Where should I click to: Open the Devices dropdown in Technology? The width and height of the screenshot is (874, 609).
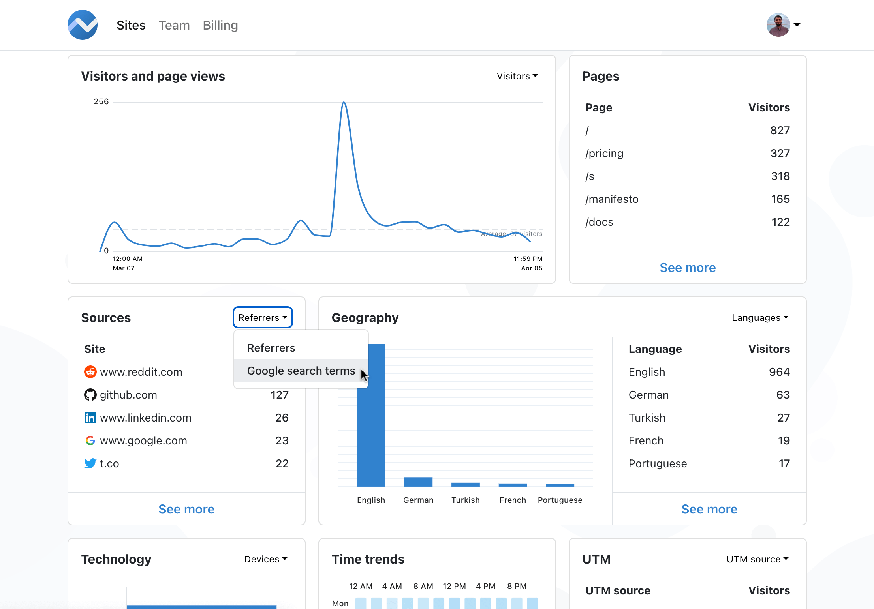click(265, 559)
